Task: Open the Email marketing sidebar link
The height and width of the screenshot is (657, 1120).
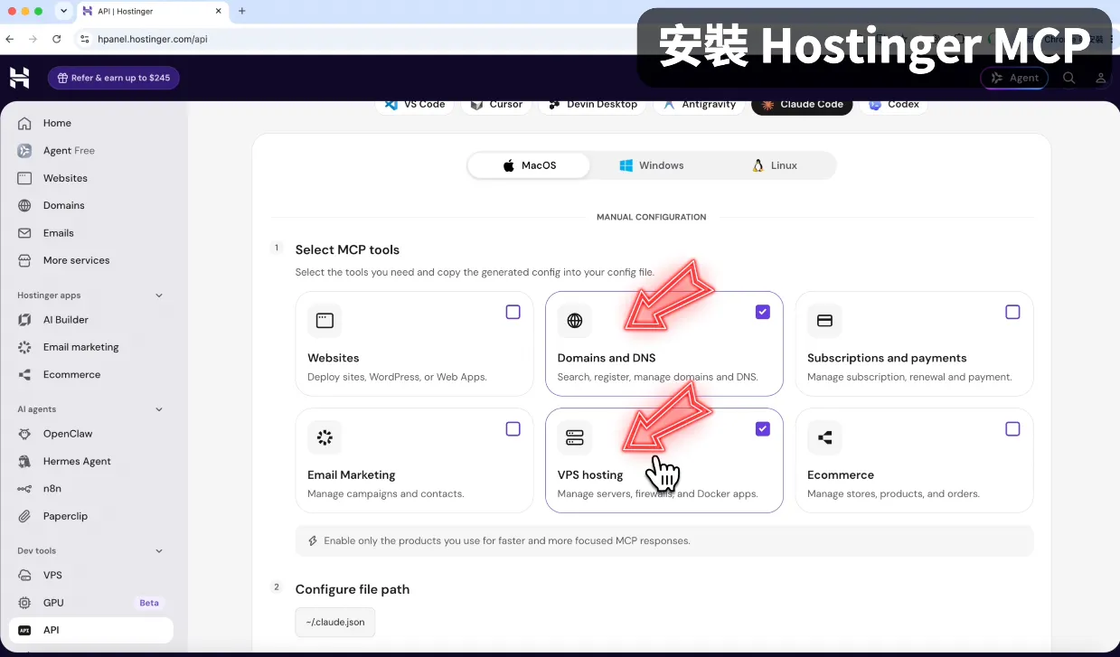Action: click(81, 347)
